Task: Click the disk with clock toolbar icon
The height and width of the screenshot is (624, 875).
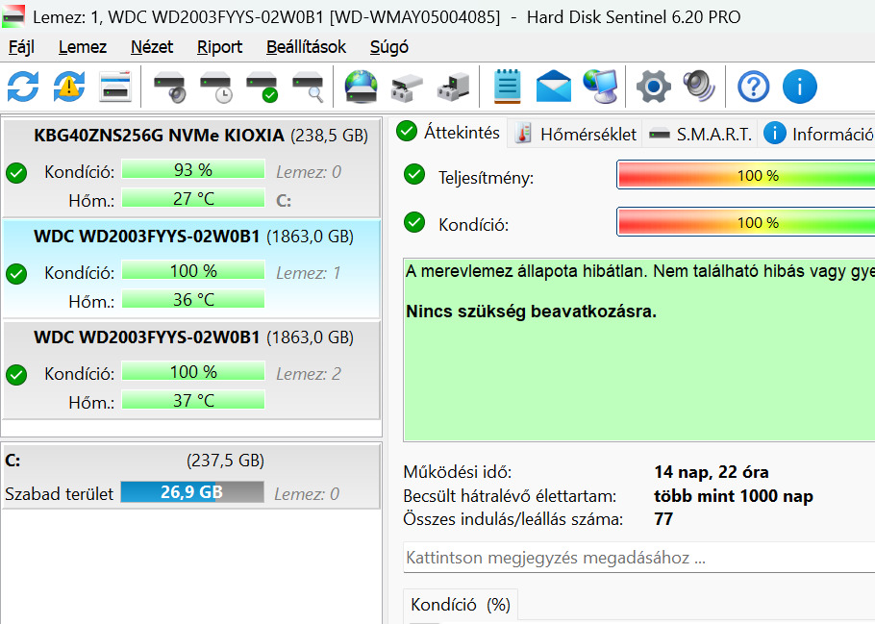Action: pos(216,87)
